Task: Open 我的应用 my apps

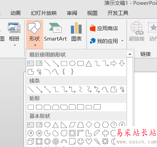Action: [x=104, y=41]
